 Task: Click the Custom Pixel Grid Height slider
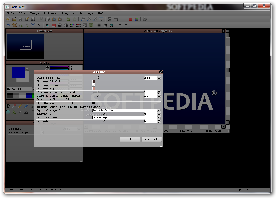pos(118,96)
